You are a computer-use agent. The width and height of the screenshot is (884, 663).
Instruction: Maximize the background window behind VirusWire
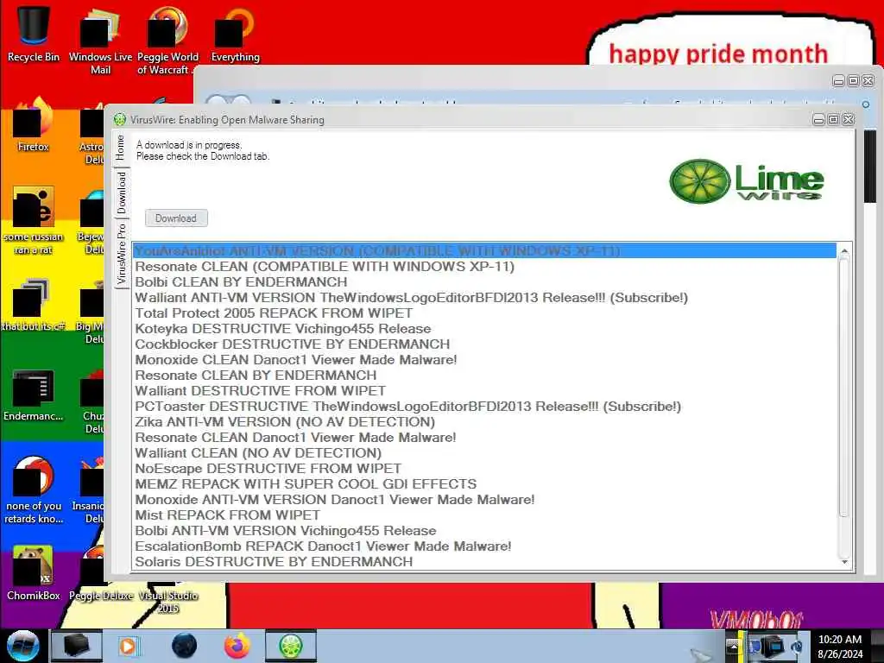(854, 81)
